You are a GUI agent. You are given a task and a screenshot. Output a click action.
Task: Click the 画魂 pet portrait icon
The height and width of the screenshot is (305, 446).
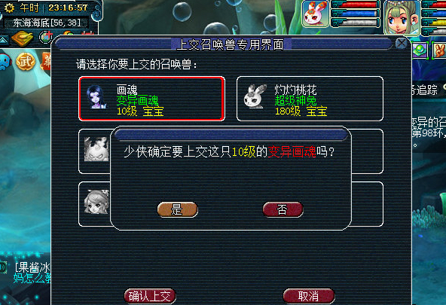[x=96, y=97]
